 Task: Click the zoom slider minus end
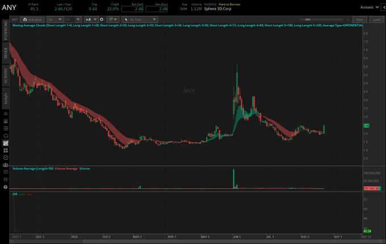pos(295,19)
